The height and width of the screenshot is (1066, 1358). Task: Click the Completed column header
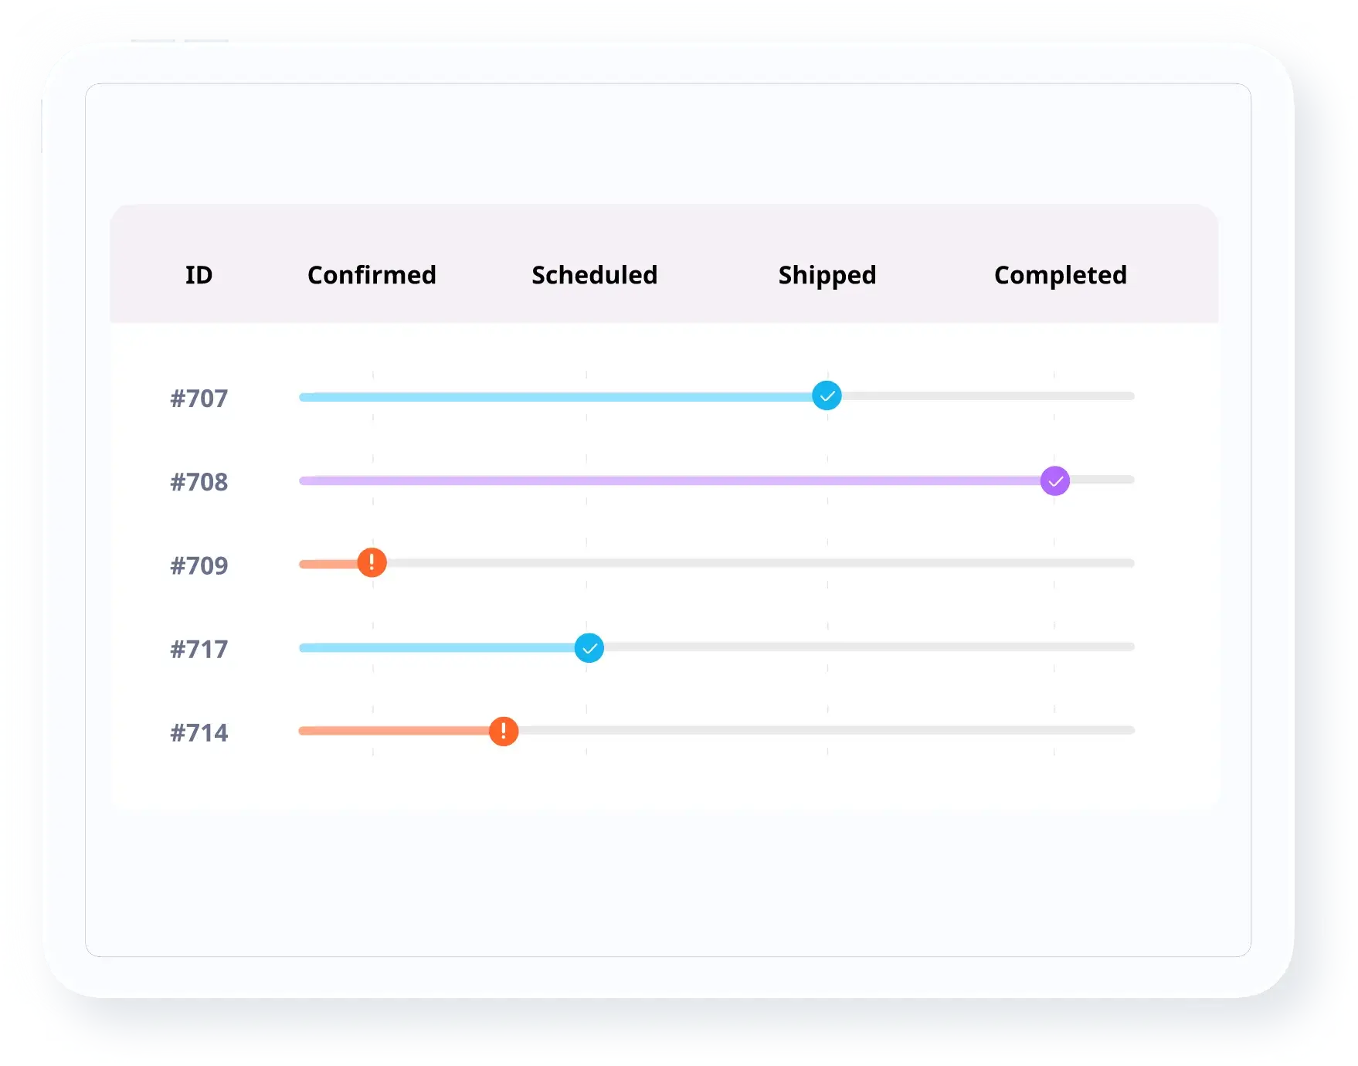[x=1060, y=275]
